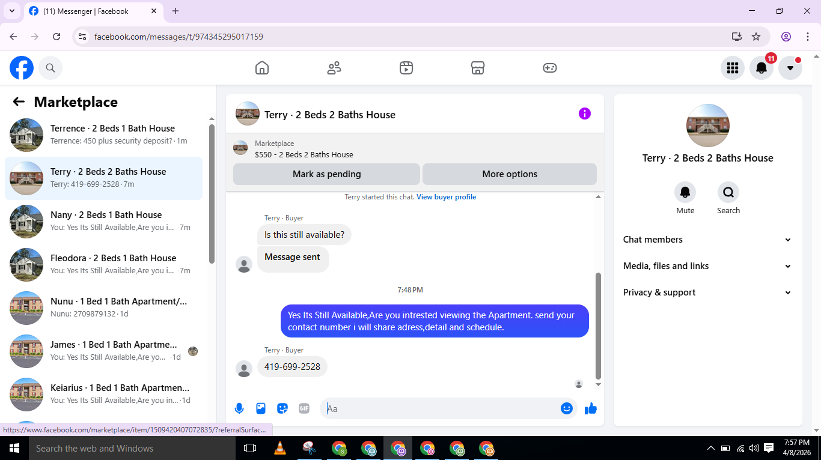Open the Windows Start menu
Image resolution: width=821 pixels, height=460 pixels.
click(14, 448)
